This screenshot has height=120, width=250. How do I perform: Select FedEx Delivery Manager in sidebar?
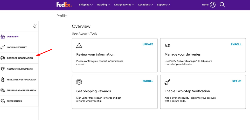(21, 80)
